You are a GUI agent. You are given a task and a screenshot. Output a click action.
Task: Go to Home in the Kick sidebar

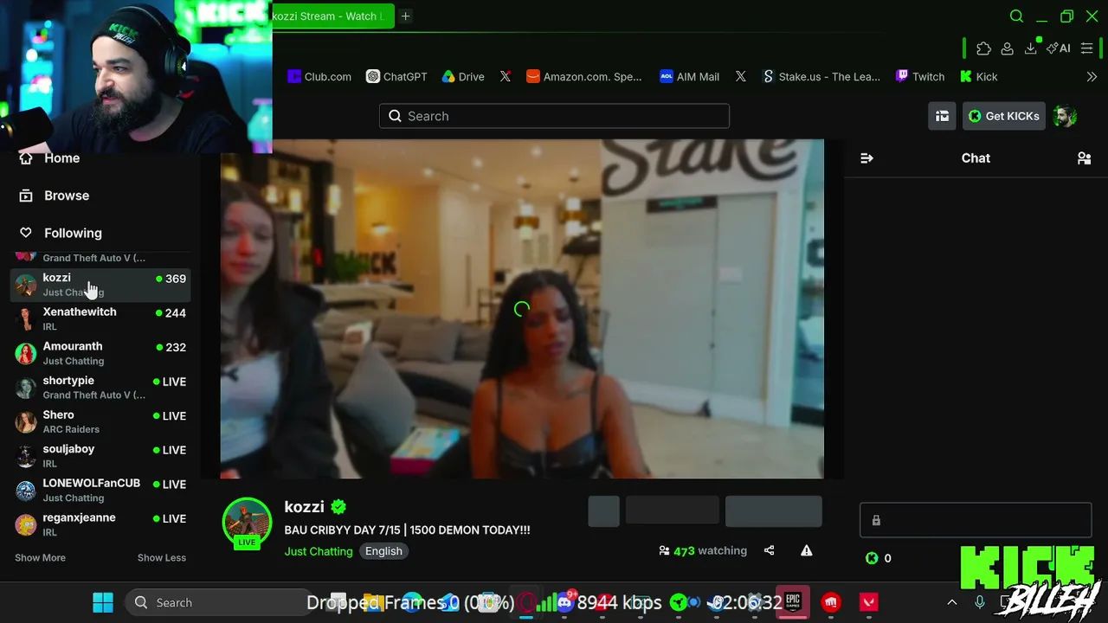click(x=50, y=158)
